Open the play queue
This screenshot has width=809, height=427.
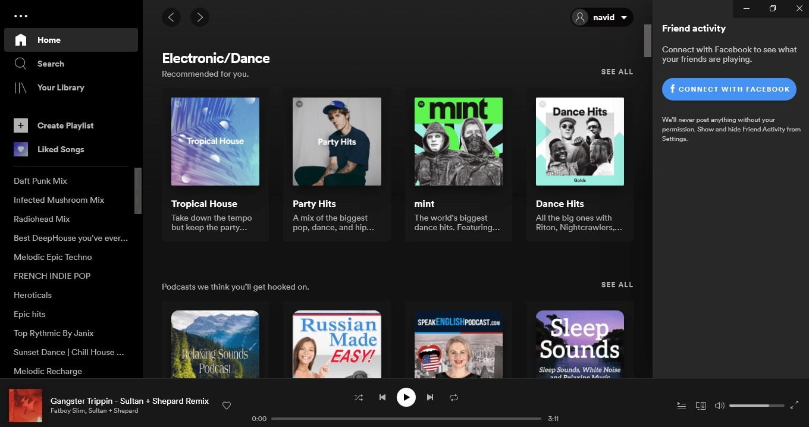click(682, 406)
